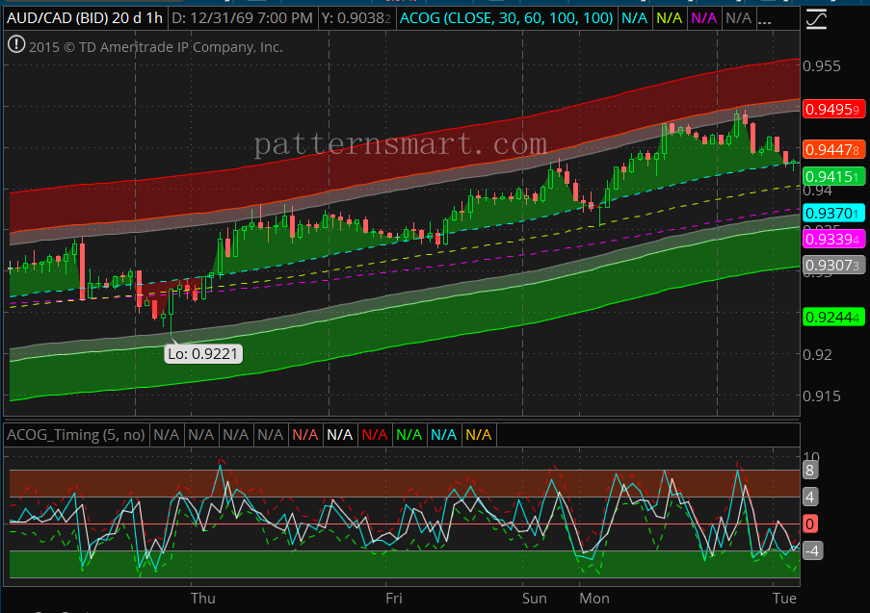This screenshot has height=613, width=870.
Task: Open the AUD/CAD symbol selector
Action: tap(58, 17)
